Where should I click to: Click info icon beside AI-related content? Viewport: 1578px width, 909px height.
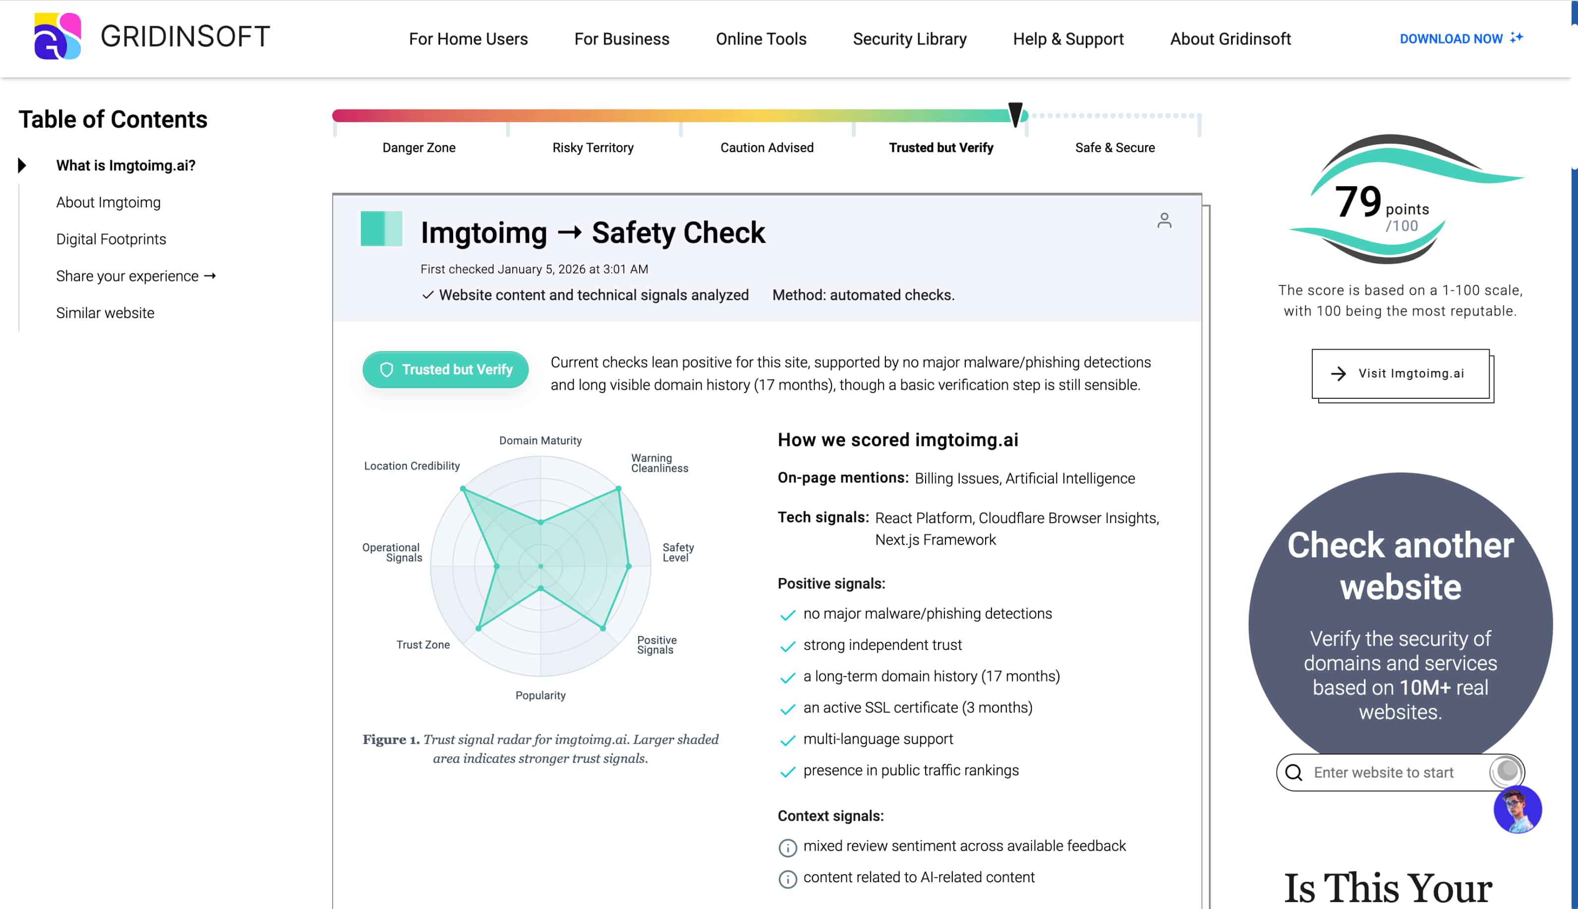[787, 878]
